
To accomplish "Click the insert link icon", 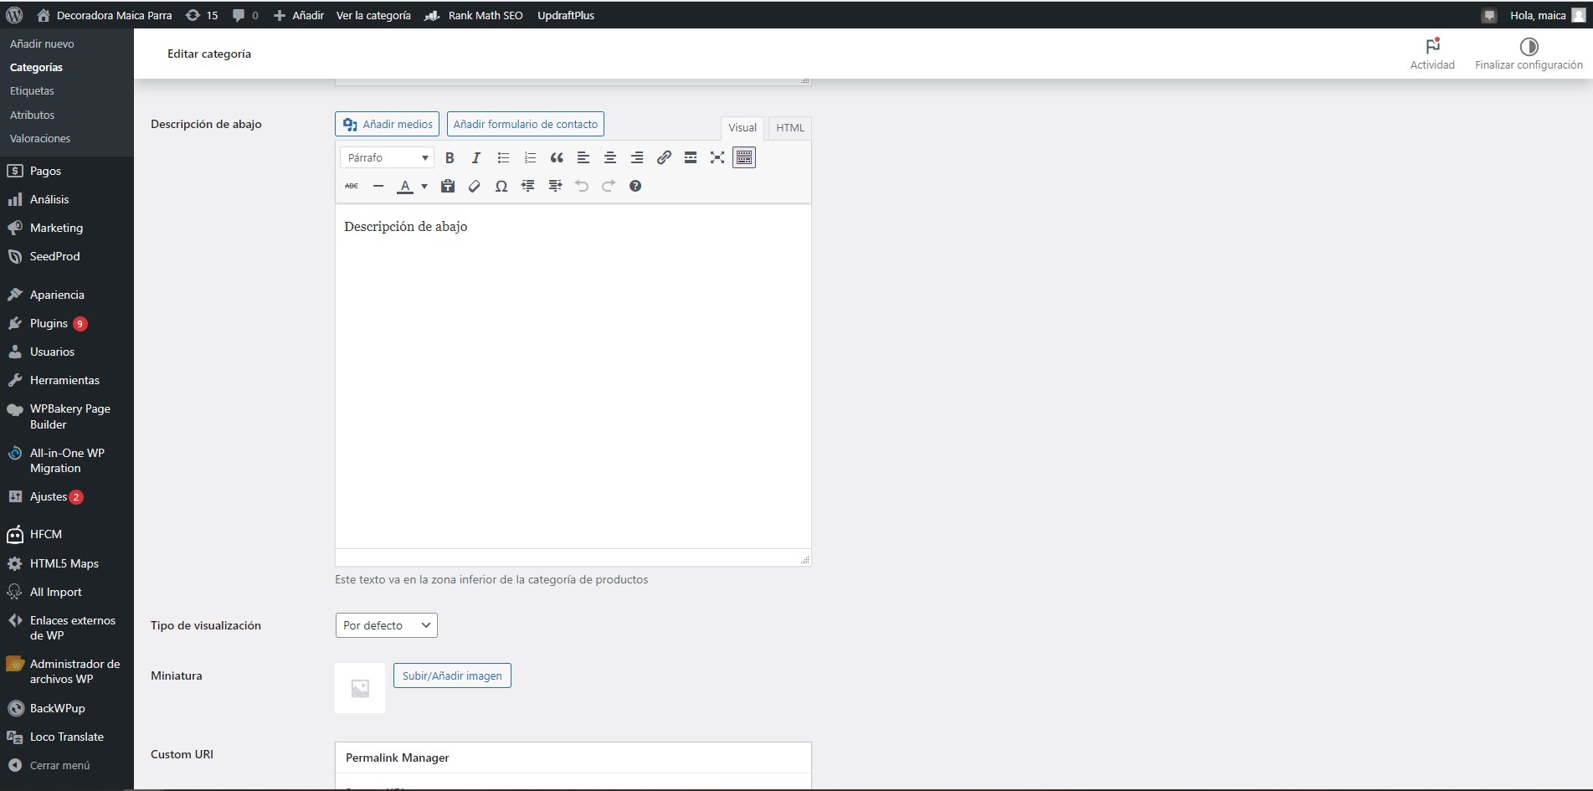I will point(664,157).
